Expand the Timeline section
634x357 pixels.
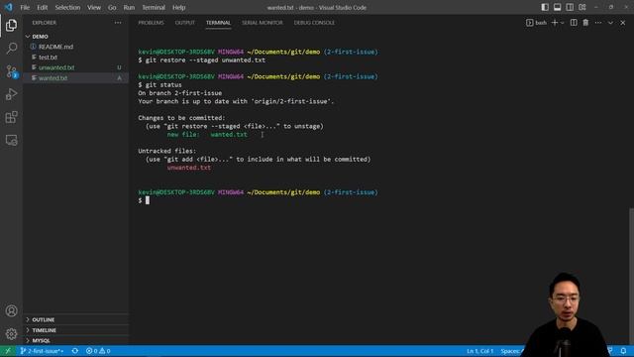(76, 330)
